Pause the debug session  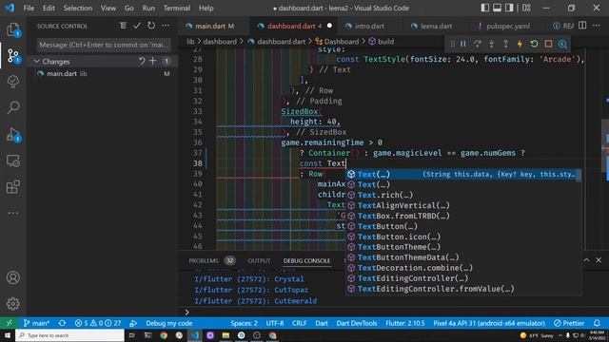point(463,44)
